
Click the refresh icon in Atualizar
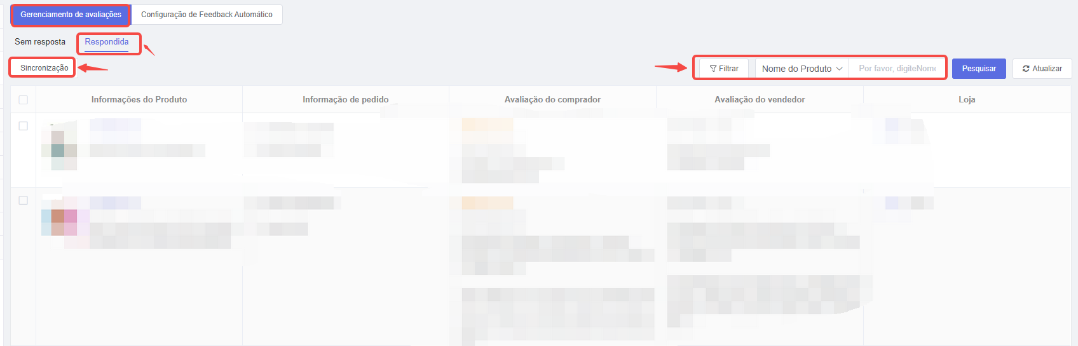pyautogui.click(x=1026, y=69)
